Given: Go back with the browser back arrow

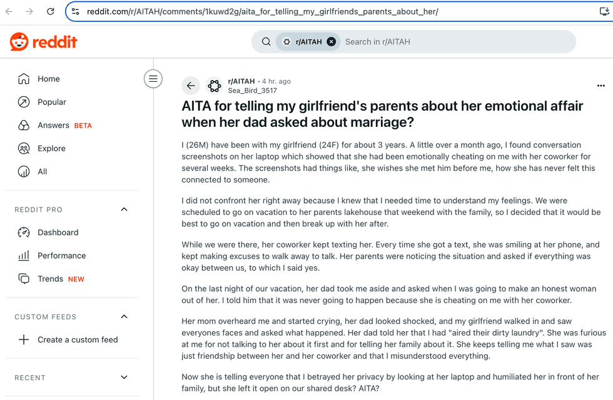Looking at the screenshot, I should pyautogui.click(x=9, y=11).
